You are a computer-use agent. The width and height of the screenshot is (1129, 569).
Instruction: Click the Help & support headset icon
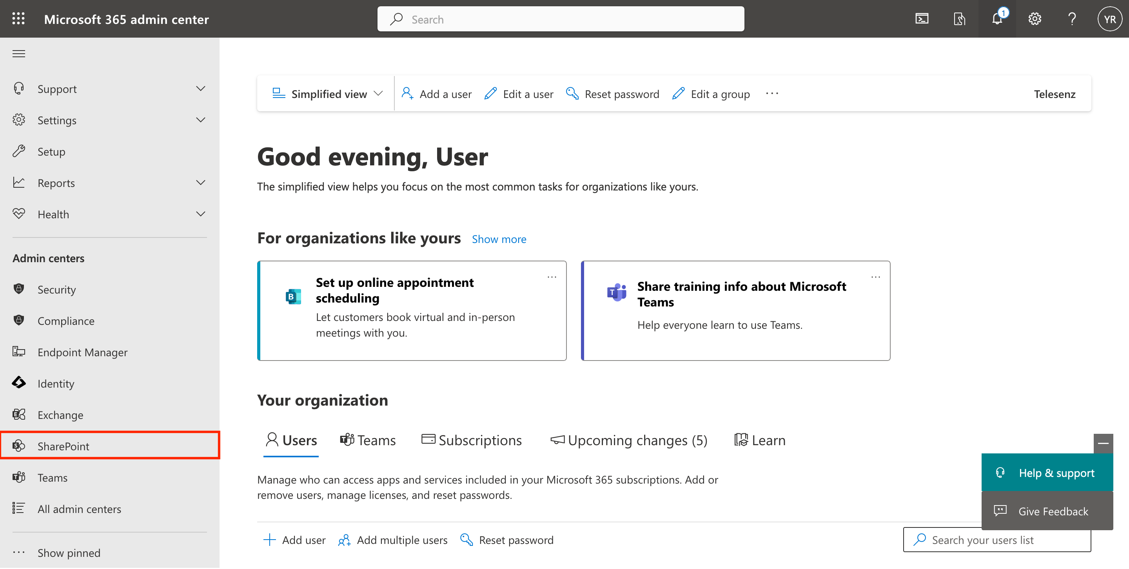click(x=1000, y=473)
